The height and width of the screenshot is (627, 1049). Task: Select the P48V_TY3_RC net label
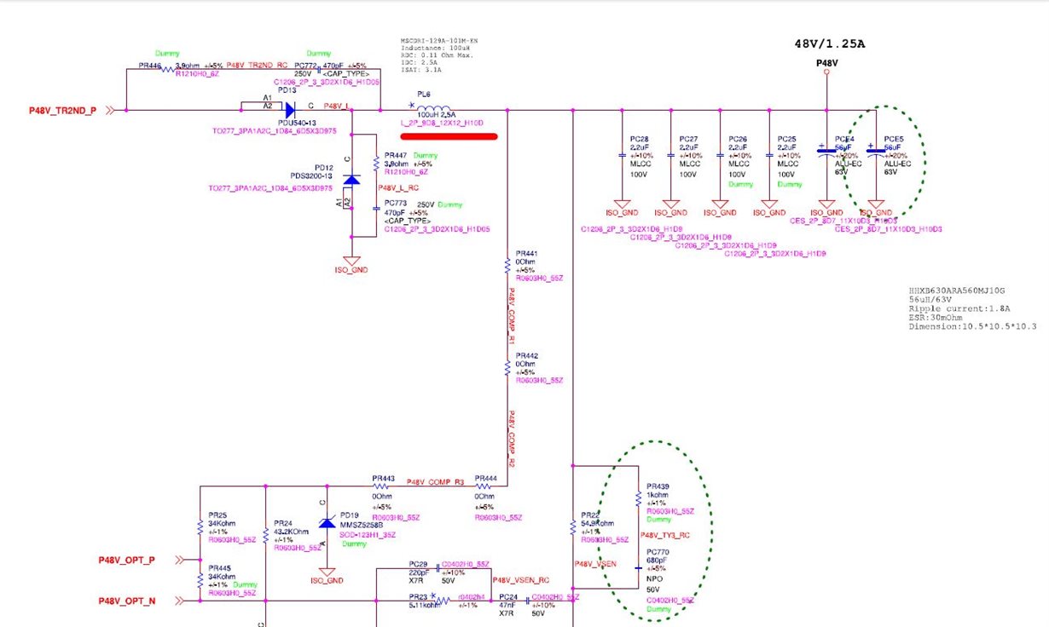coord(667,535)
